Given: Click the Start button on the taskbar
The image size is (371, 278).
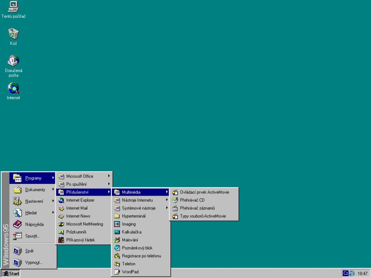Looking at the screenshot, I should point(10,274).
